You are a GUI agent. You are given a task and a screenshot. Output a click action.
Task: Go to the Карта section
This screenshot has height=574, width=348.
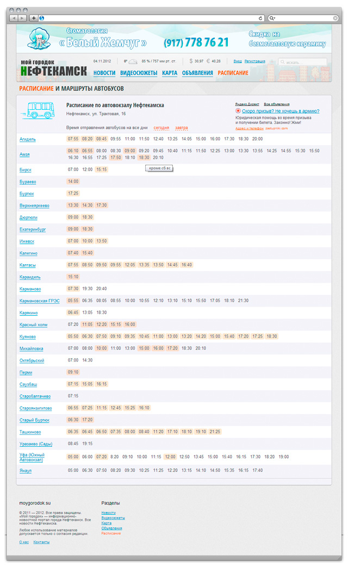click(x=170, y=73)
